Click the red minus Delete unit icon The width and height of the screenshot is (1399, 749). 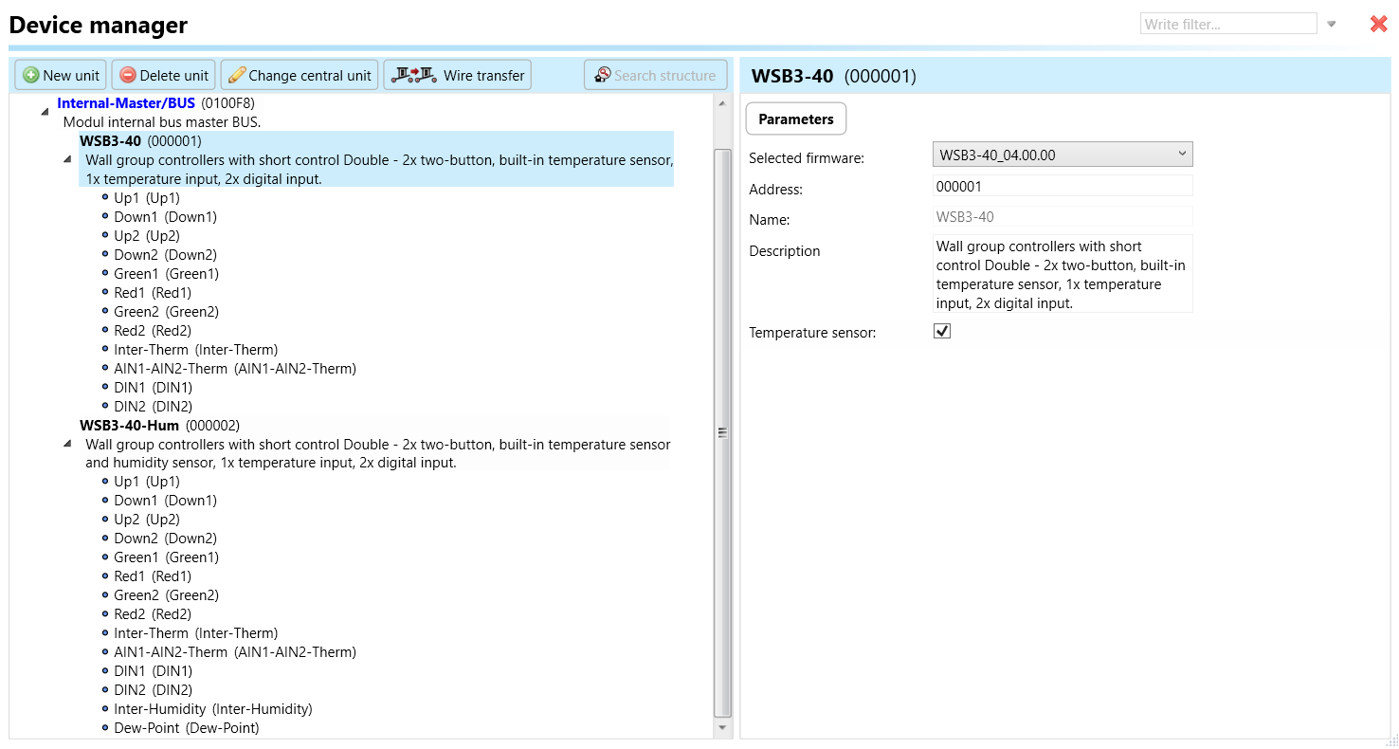click(128, 76)
